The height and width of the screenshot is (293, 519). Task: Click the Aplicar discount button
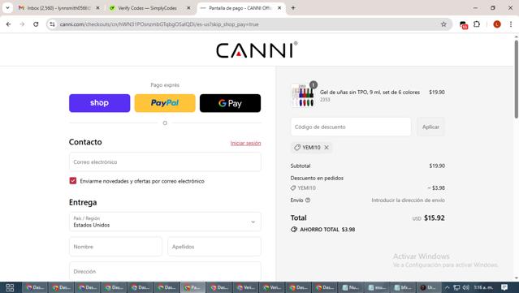coord(430,127)
